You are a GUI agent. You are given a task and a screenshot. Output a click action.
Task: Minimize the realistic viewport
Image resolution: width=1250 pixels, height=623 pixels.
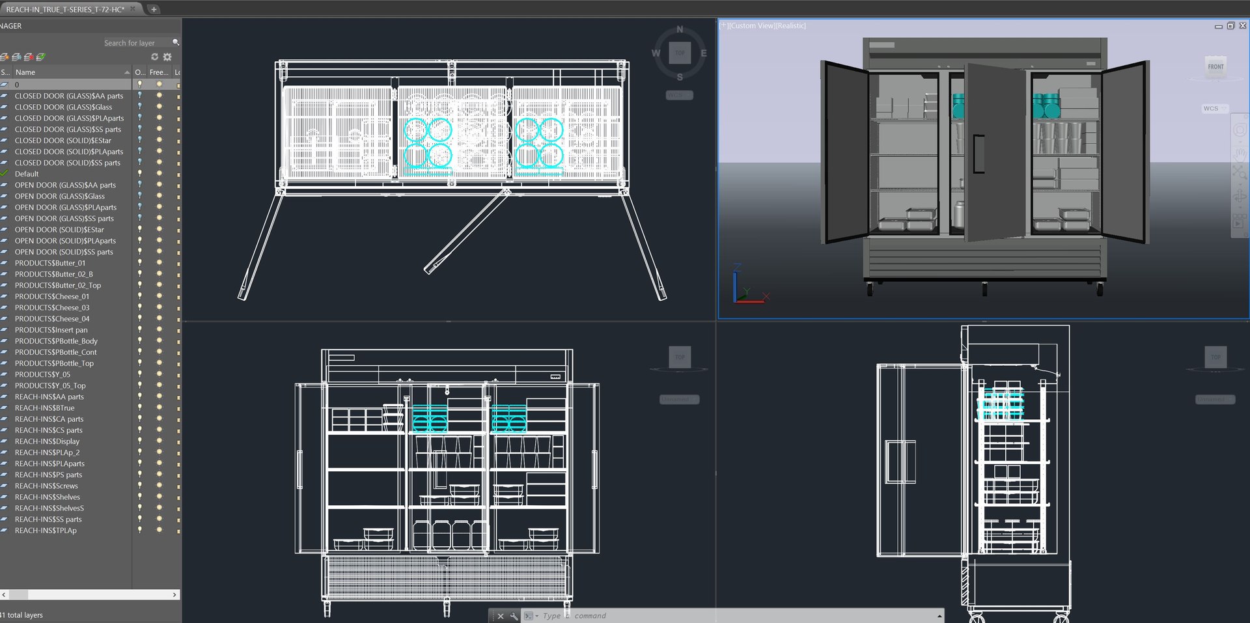[1219, 26]
